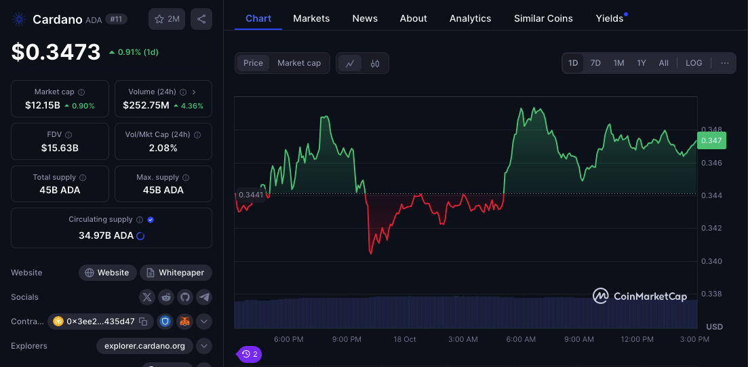The image size is (748, 367).
Task: Open the Cardano Website link
Action: tap(108, 273)
